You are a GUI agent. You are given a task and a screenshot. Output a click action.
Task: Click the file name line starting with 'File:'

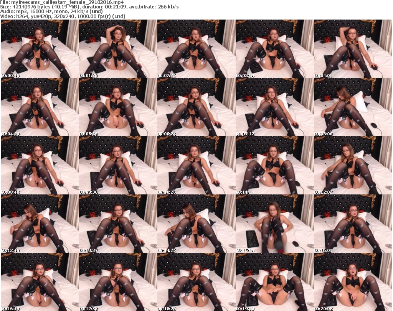pyautogui.click(x=62, y=2)
